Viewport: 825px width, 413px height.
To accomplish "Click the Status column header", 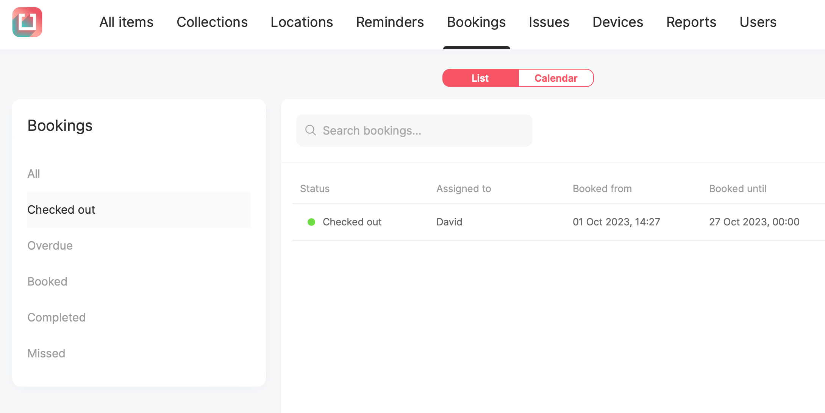I will coord(315,188).
